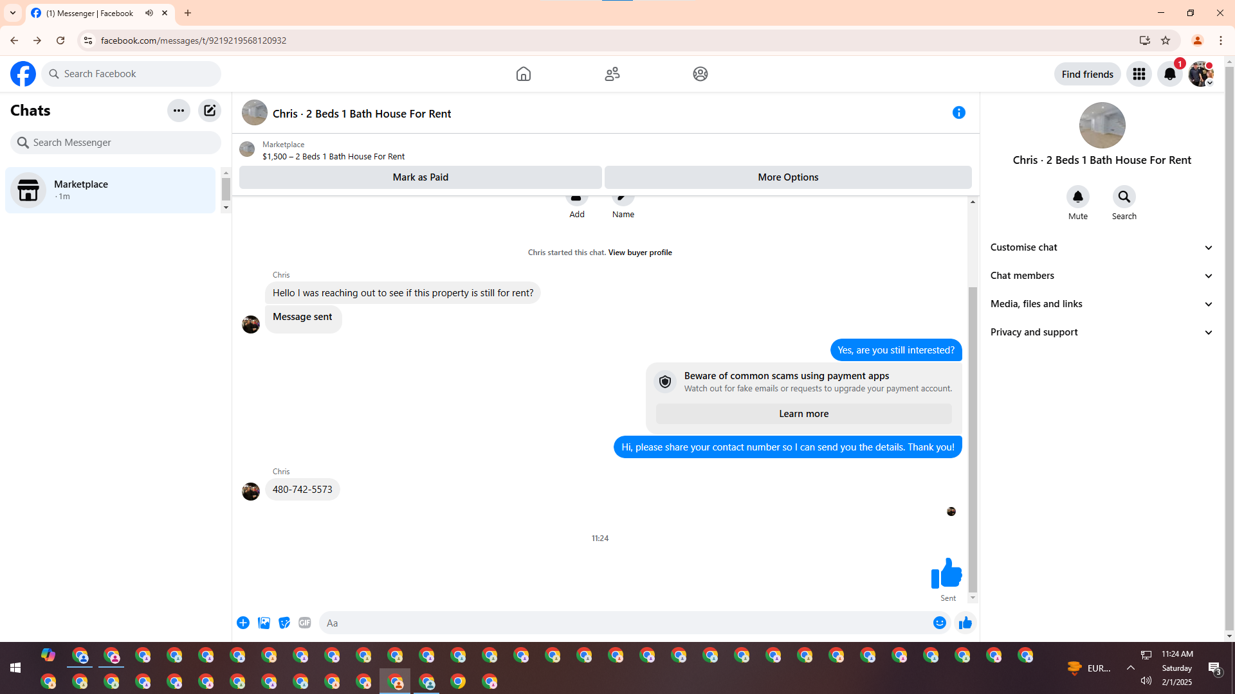1235x694 pixels.
Task: Mute the browser tab audio
Action: coord(149,13)
